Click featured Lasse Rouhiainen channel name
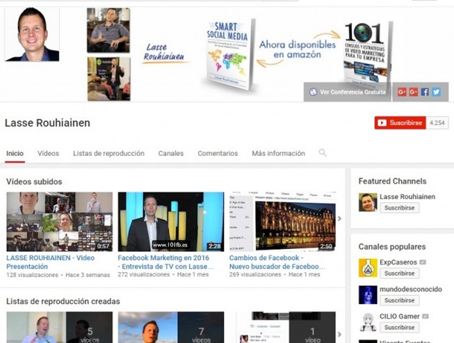 [x=407, y=197]
